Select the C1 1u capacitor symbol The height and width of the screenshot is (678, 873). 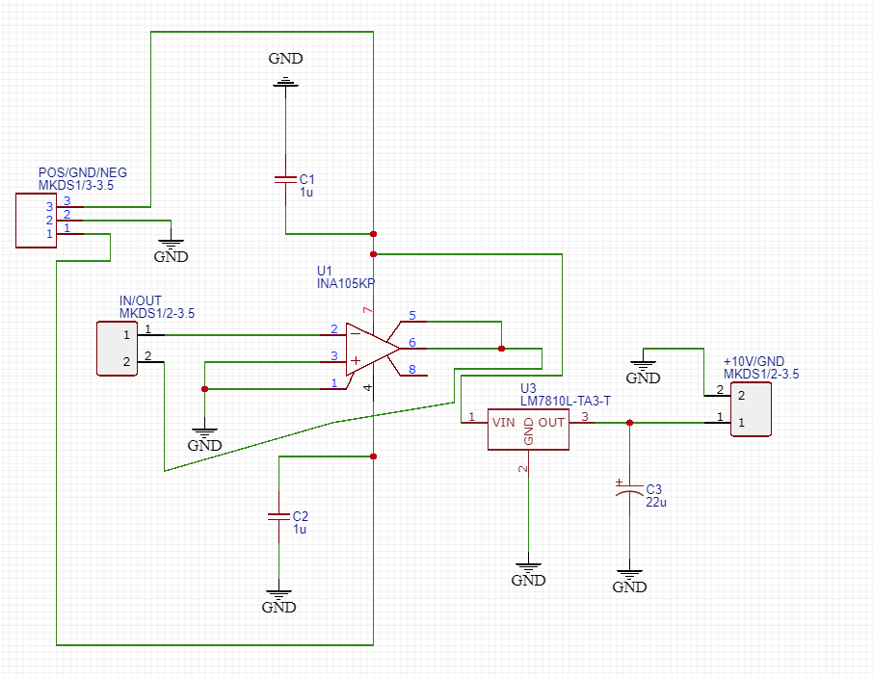pos(286,180)
